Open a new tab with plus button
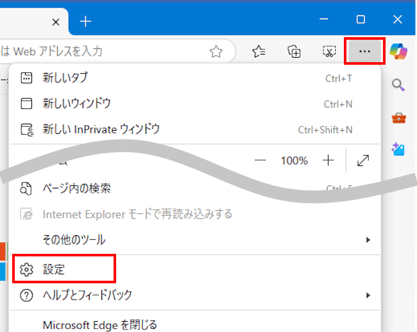Image resolution: width=417 pixels, height=332 pixels. [85, 22]
